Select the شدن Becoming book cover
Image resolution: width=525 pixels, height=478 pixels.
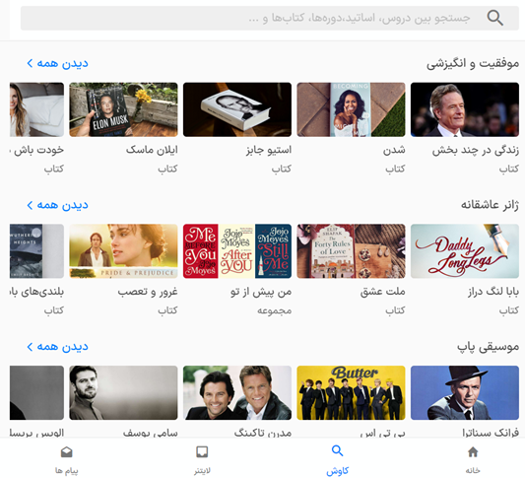(x=351, y=109)
